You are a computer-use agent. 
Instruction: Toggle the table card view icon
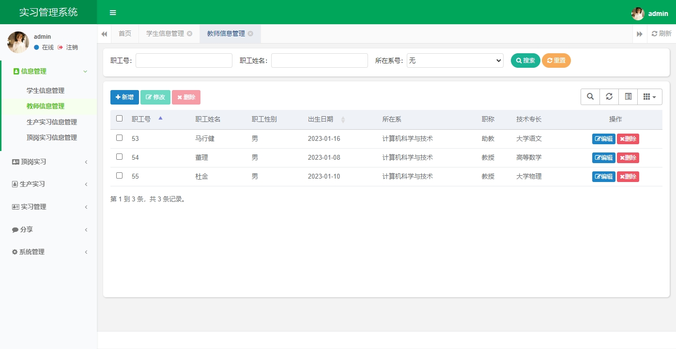628,97
